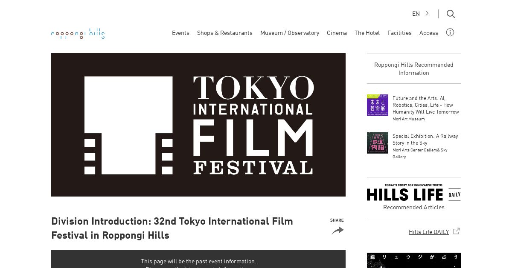
Task: Click 'Mori Arts Center Gallery& Sky Gallery' text
Action: pyautogui.click(x=420, y=153)
